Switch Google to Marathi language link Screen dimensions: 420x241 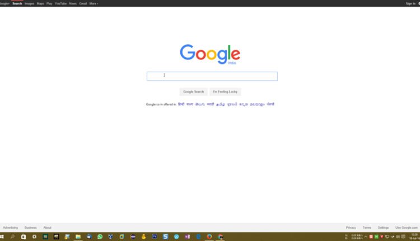pyautogui.click(x=211, y=104)
